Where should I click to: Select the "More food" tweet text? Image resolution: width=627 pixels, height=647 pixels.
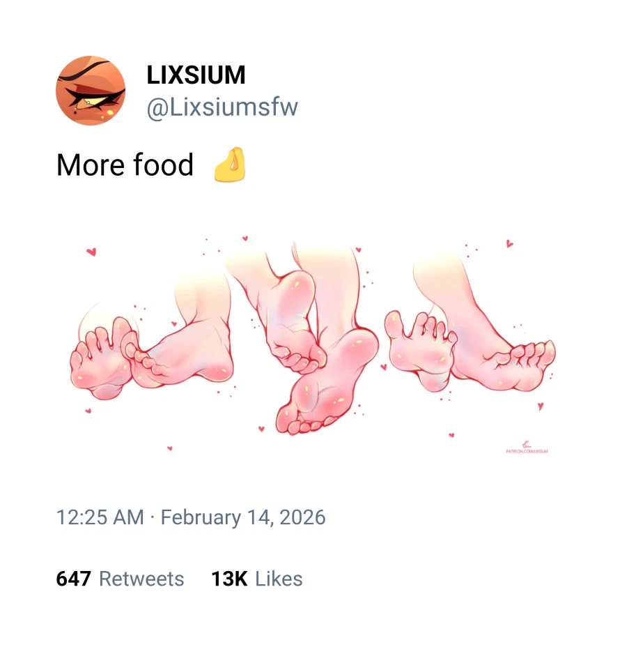point(125,165)
